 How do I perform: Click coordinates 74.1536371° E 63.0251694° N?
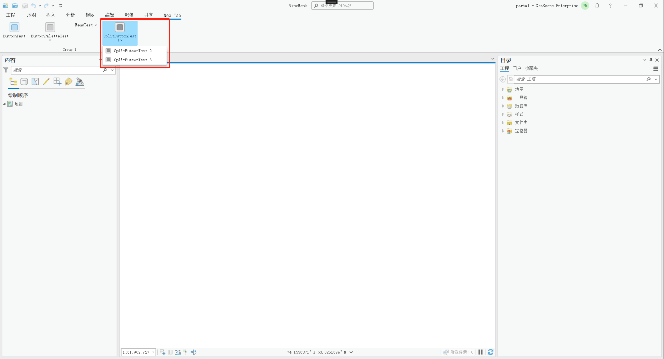316,352
